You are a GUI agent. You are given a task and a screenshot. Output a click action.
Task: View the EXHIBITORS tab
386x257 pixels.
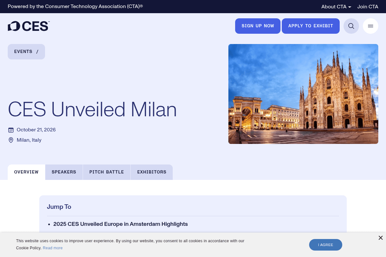click(152, 172)
